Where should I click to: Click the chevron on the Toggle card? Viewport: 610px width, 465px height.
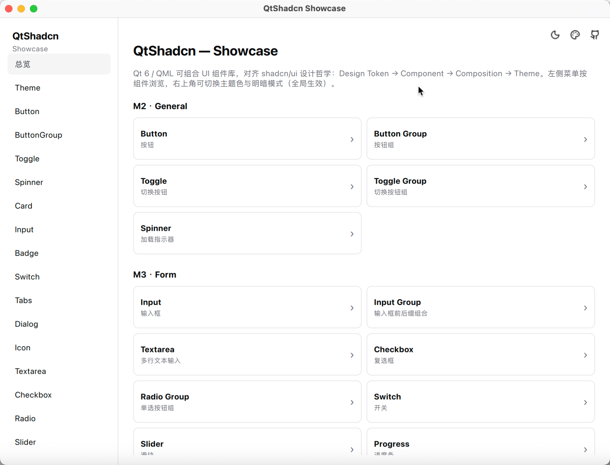coord(352,187)
